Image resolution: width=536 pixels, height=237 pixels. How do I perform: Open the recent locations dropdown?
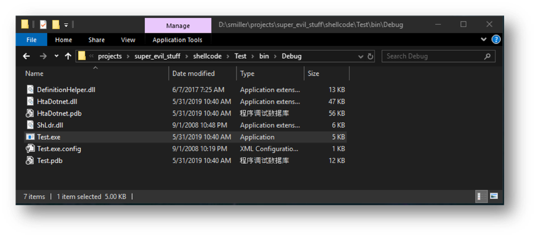click(57, 57)
